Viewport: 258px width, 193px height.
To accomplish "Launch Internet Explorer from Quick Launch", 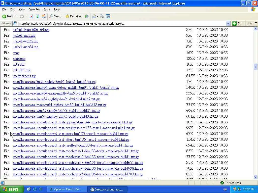I will 35,189.
